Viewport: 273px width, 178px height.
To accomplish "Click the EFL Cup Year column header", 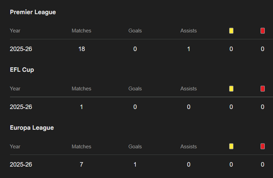I will (15, 89).
